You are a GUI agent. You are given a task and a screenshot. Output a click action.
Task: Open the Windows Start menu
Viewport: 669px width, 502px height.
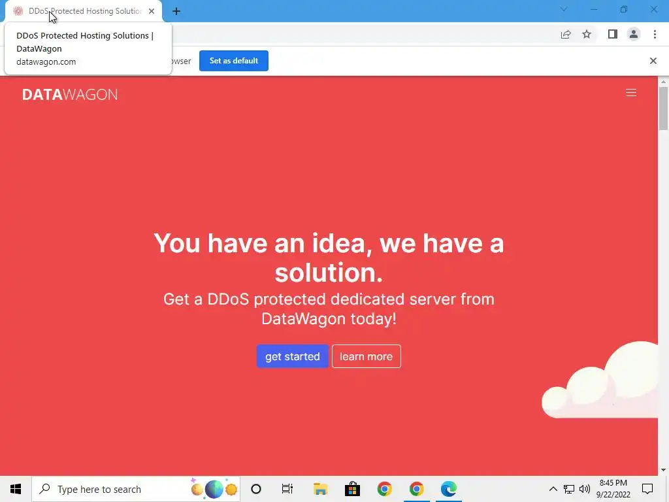click(16, 489)
